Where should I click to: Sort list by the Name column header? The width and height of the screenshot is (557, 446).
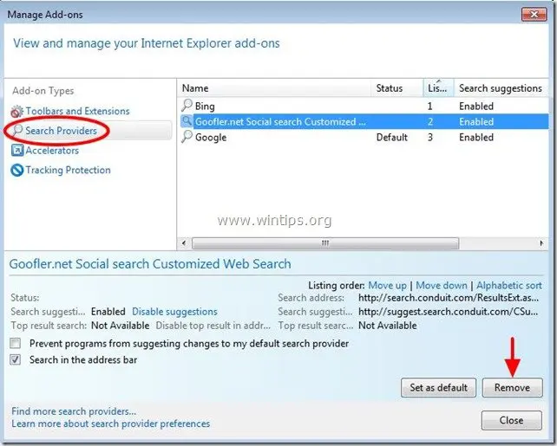pyautogui.click(x=274, y=88)
